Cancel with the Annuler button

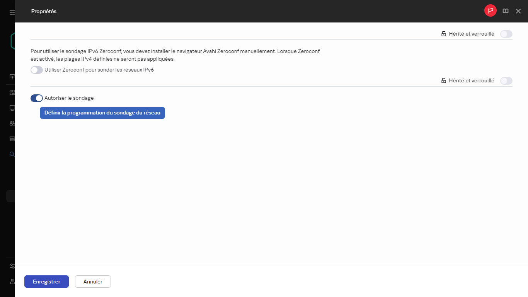tap(93, 282)
